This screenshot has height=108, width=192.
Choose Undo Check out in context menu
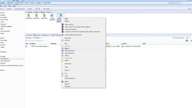click(69, 53)
